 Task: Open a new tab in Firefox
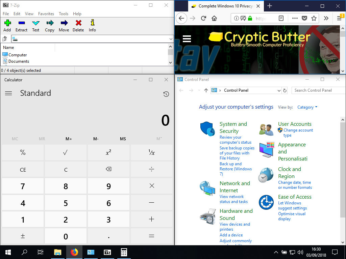click(269, 6)
